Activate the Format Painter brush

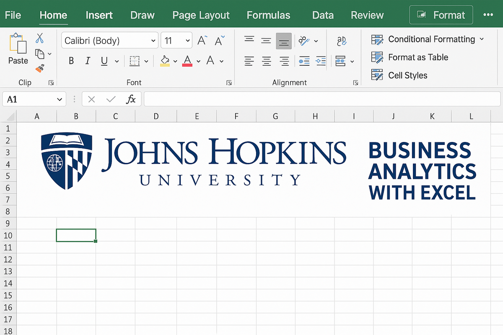[x=40, y=68]
